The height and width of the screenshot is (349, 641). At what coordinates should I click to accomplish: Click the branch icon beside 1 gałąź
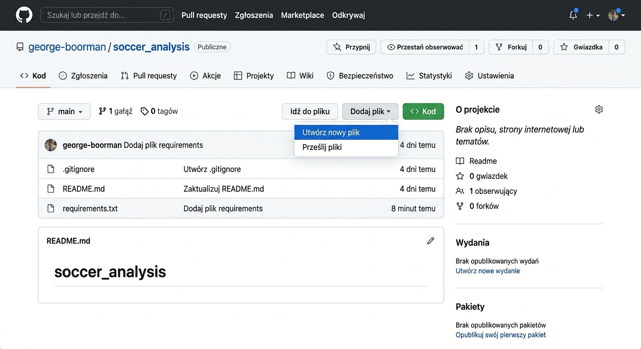[102, 111]
